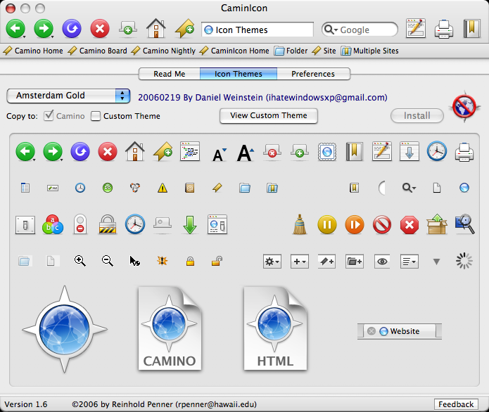Open the Folder bookmark in bookmarks bar

[291, 51]
